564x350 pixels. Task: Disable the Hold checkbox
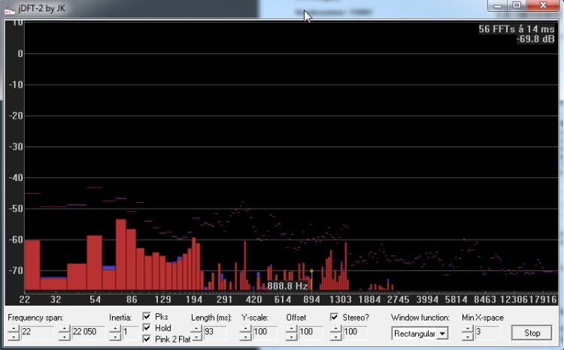click(147, 328)
